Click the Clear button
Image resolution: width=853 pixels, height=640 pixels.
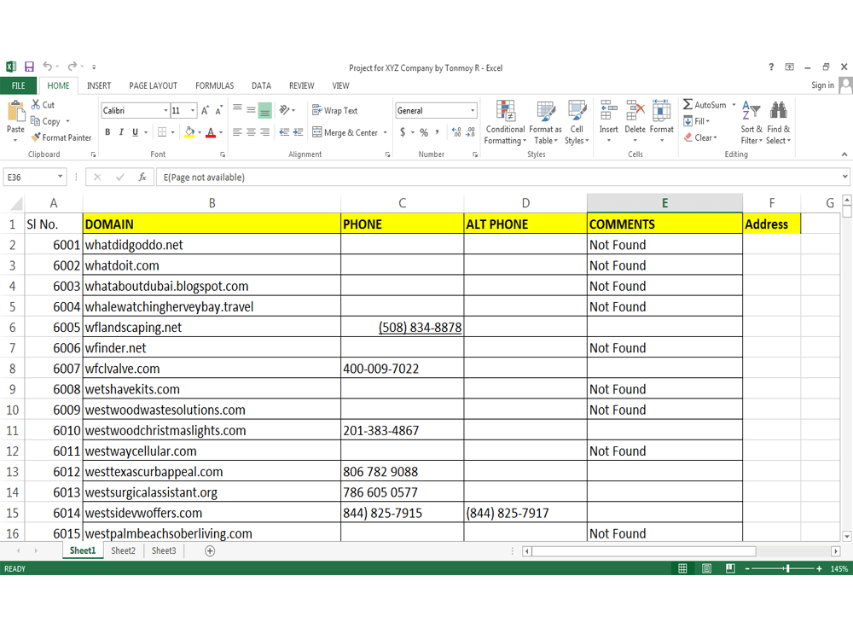(x=700, y=137)
